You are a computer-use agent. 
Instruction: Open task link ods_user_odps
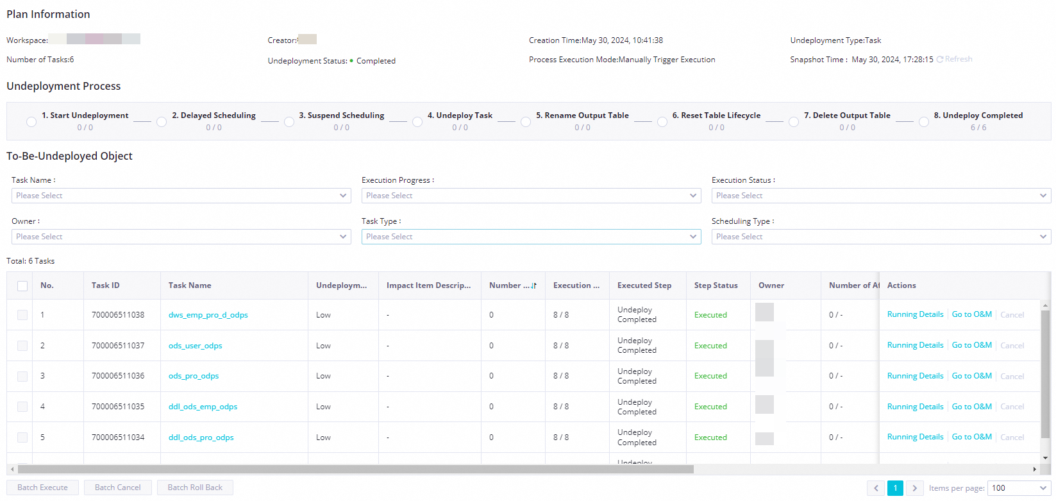(196, 346)
